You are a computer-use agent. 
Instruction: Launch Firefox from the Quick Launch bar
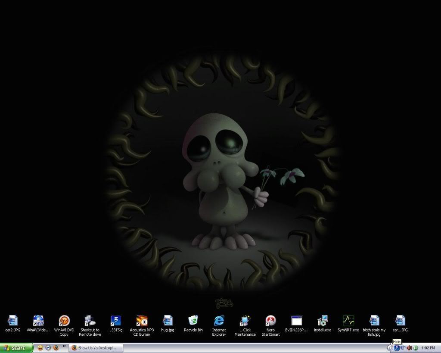[56, 348]
